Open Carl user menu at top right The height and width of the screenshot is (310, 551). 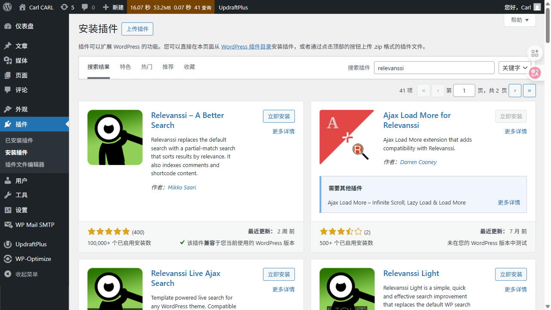521,7
